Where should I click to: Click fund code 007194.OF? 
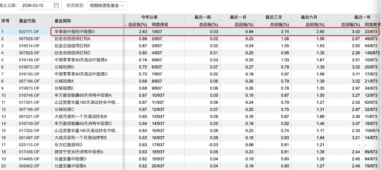tap(29, 81)
